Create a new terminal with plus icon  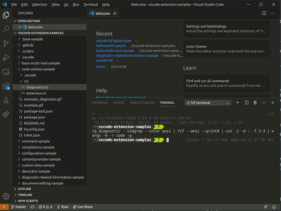(237, 103)
